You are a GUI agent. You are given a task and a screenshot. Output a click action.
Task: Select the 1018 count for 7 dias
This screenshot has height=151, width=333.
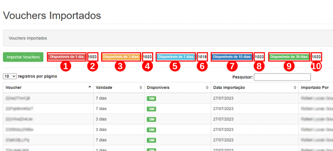[202, 57]
